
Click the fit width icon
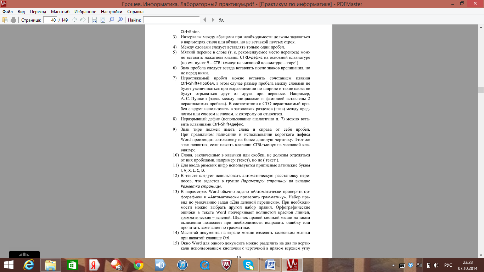click(x=94, y=20)
